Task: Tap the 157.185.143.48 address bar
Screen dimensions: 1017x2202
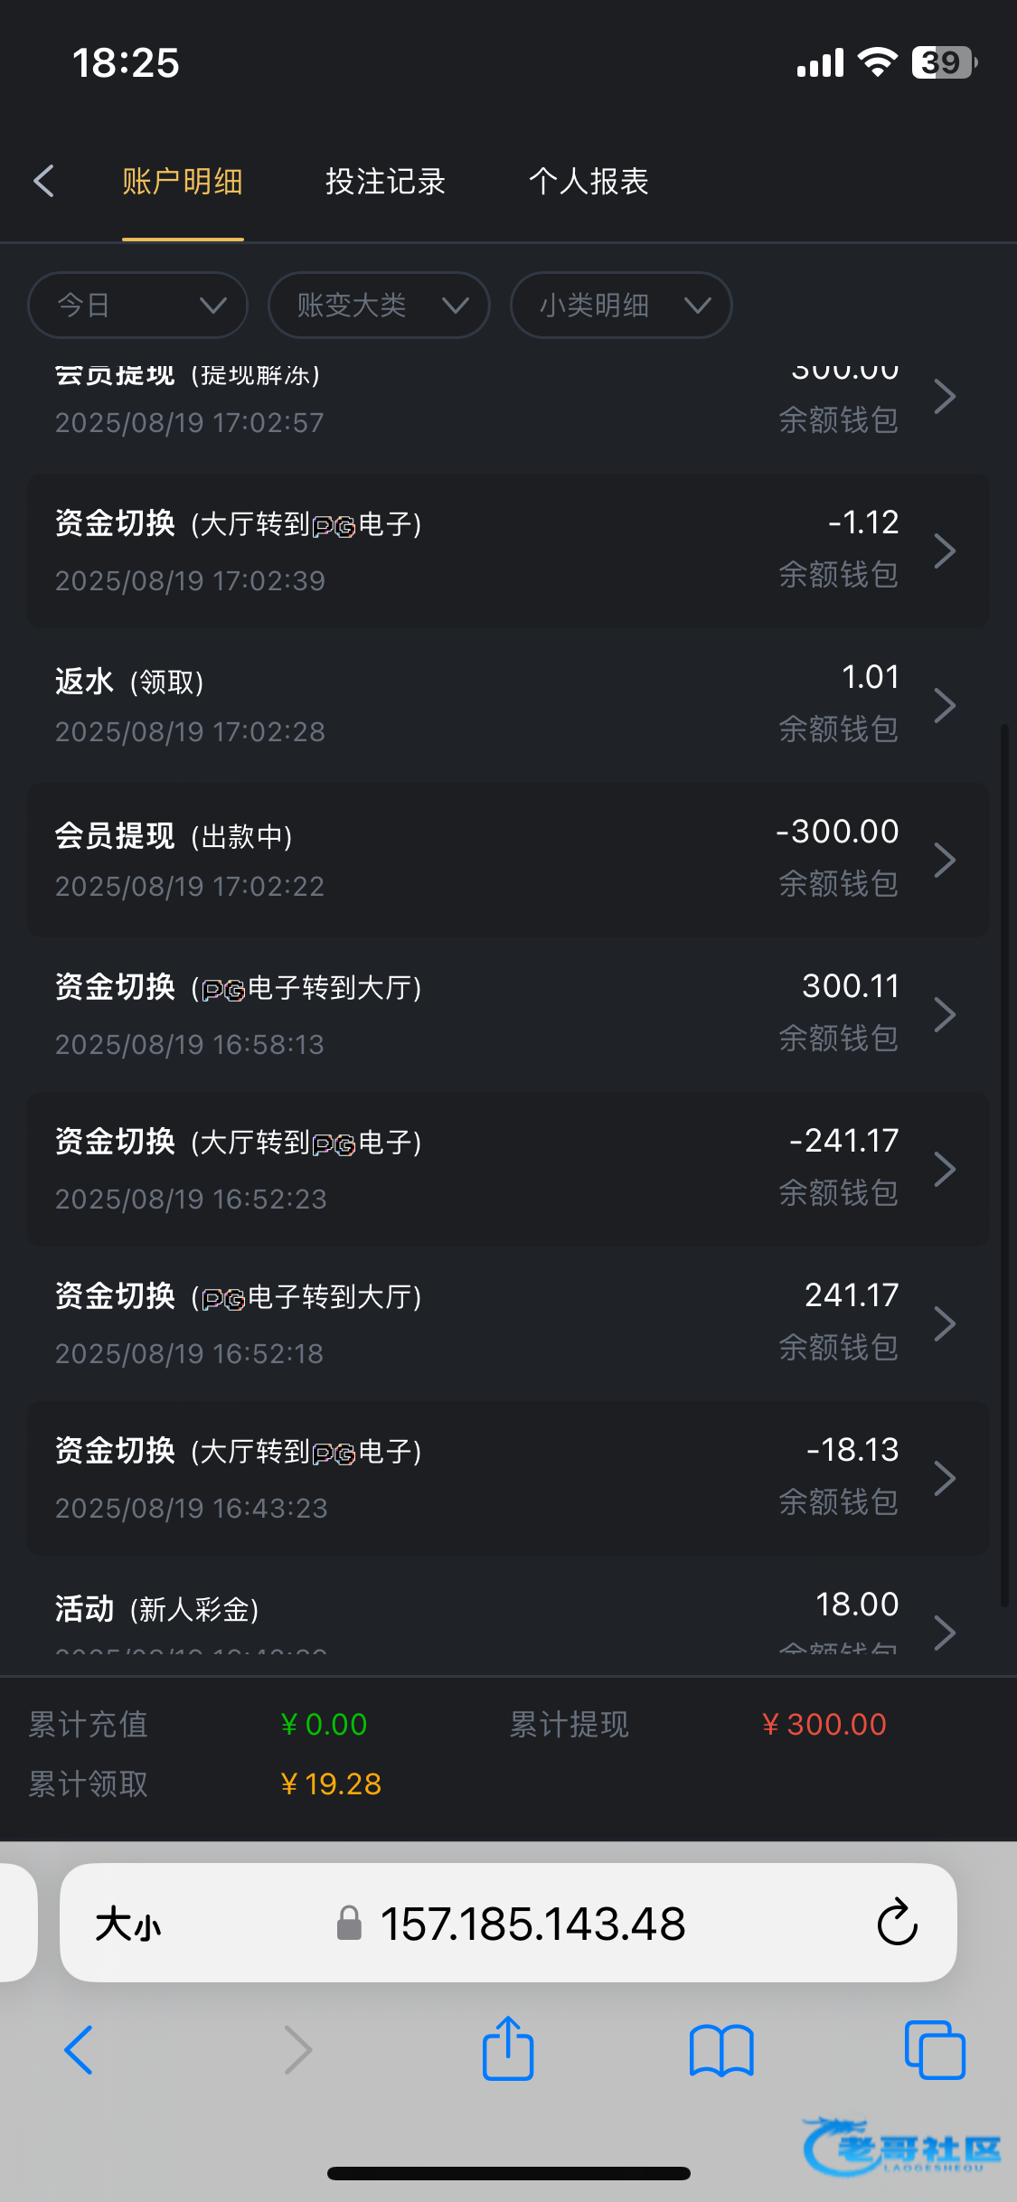Action: [532, 1924]
